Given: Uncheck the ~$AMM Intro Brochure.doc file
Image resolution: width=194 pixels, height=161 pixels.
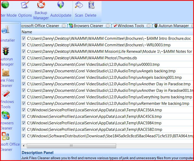Looking at the screenshot, I should [23, 38].
